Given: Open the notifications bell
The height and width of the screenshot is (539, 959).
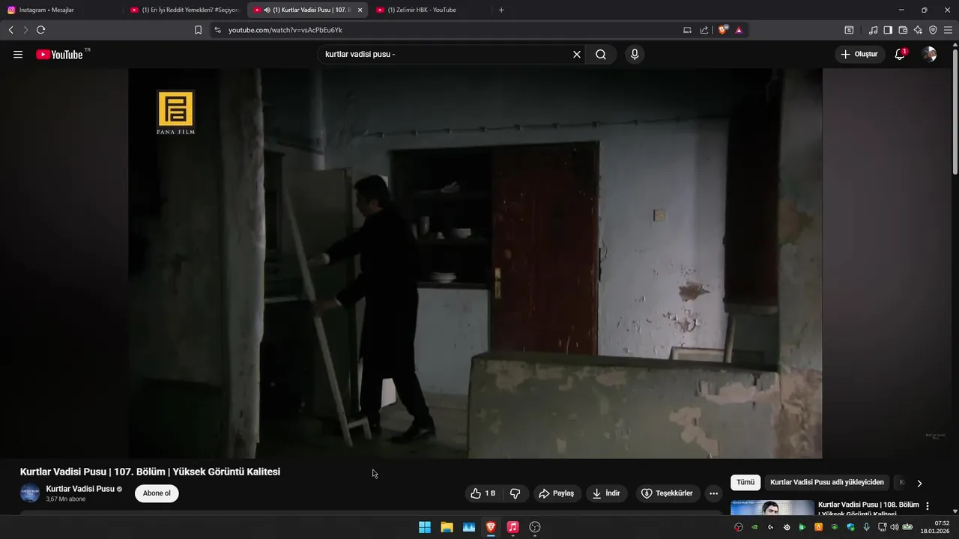Looking at the screenshot, I should coord(900,55).
